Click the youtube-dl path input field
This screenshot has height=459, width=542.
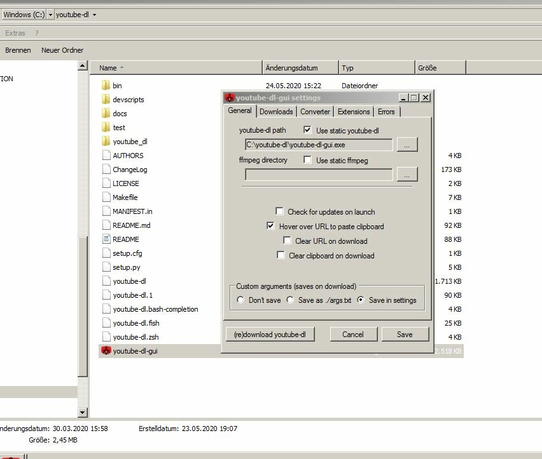319,145
